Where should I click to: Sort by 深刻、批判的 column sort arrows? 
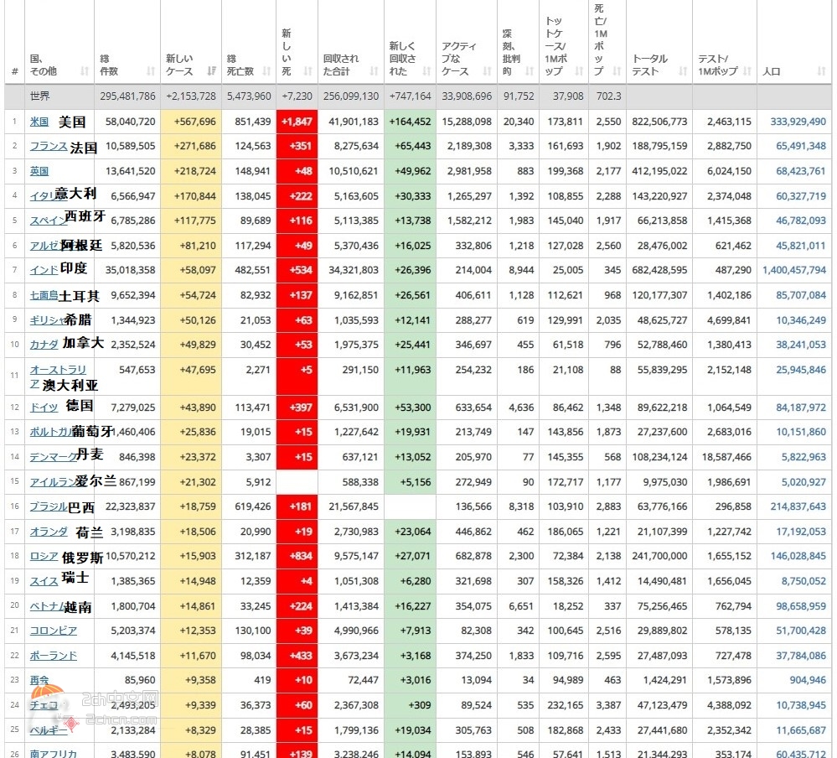pyautogui.click(x=530, y=71)
